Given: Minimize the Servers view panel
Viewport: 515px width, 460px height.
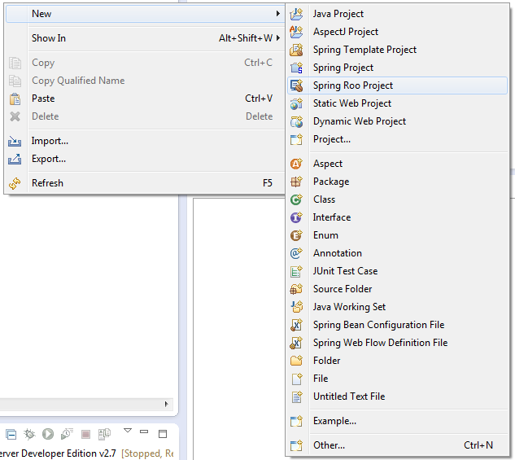Looking at the screenshot, I should click(x=144, y=432).
